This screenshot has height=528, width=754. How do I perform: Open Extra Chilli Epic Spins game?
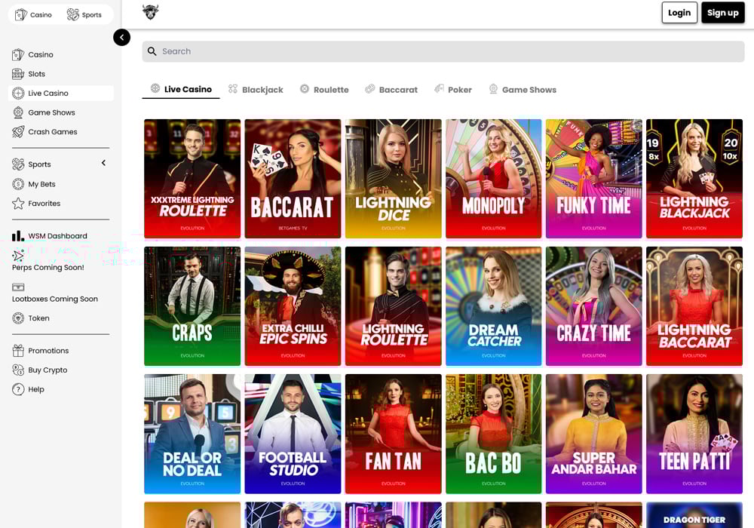pos(293,306)
